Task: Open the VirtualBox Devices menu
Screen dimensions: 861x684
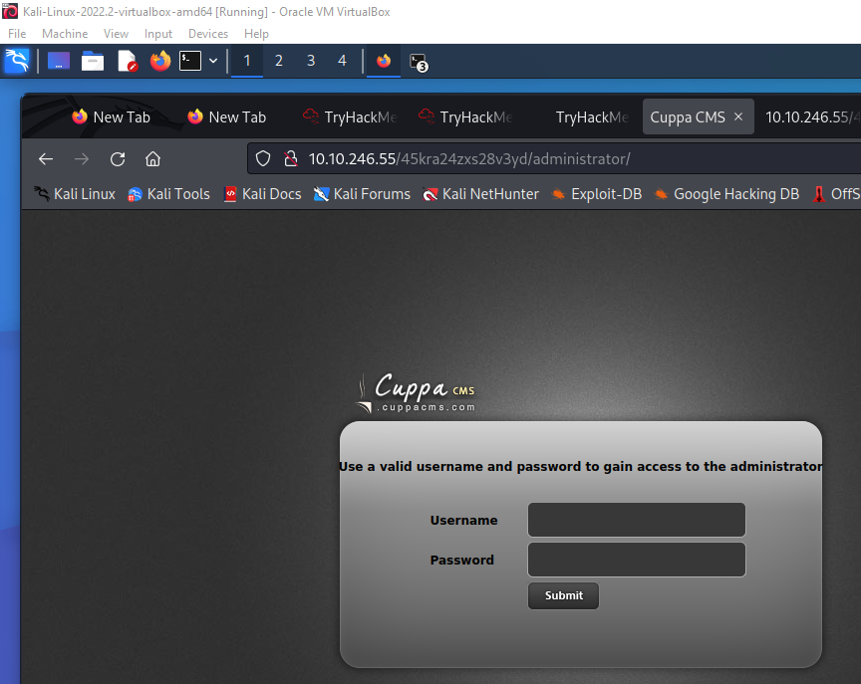Action: [208, 34]
